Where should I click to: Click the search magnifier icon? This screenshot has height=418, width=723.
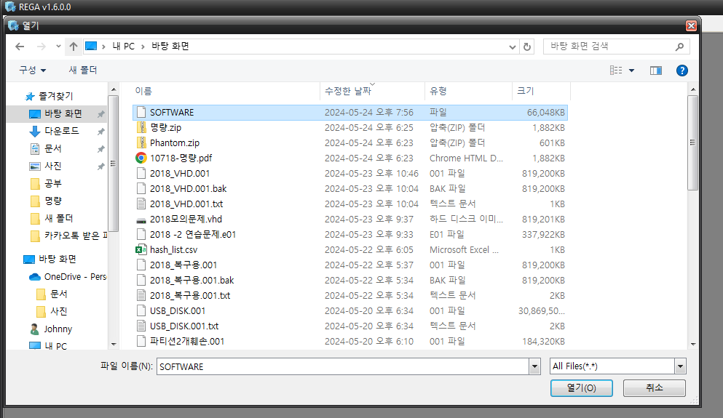point(679,47)
